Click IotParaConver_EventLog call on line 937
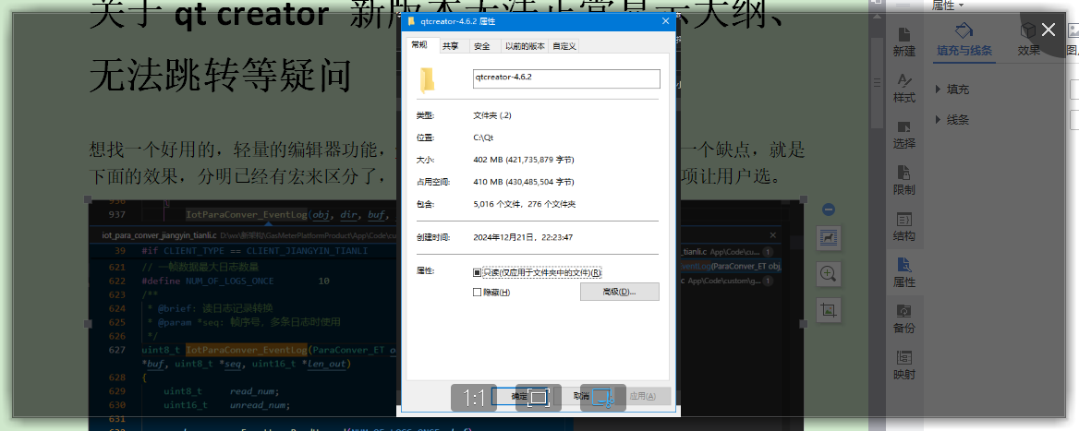 coord(247,215)
